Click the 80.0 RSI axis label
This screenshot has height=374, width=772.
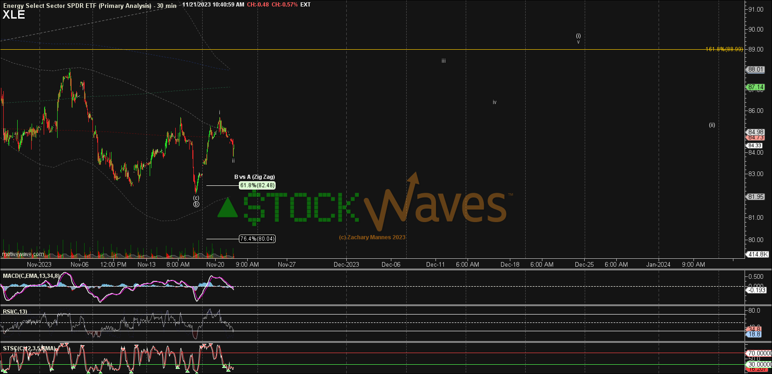tap(754, 310)
